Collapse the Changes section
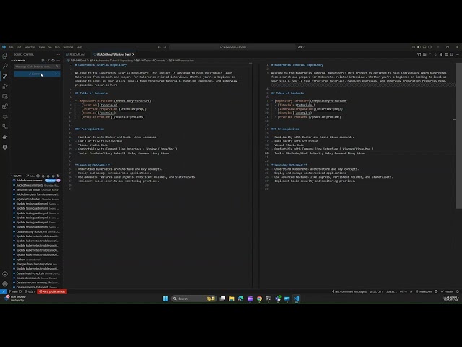The width and height of the screenshot is (462, 347). pyautogui.click(x=12, y=61)
